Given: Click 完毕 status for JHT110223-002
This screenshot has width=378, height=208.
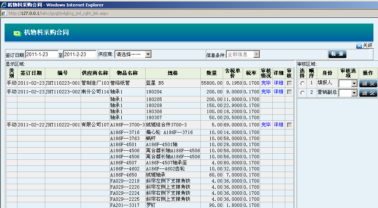Looking at the screenshot, I should pyautogui.click(x=266, y=91).
